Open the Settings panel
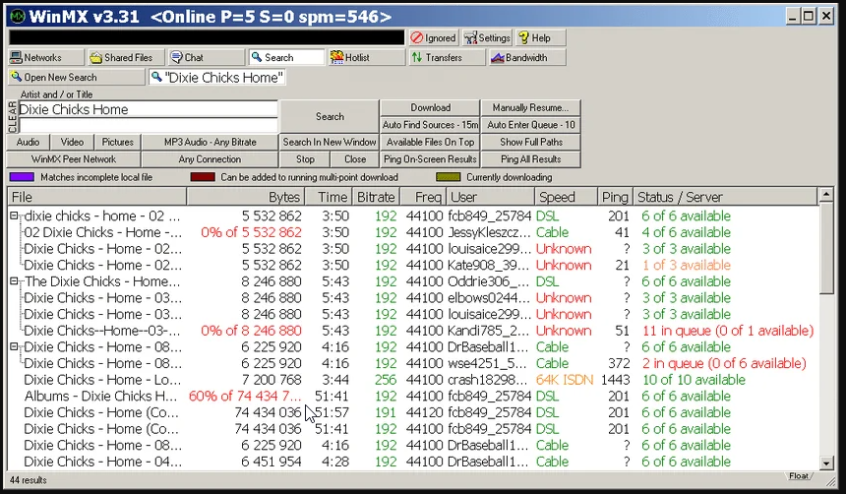 pyautogui.click(x=487, y=38)
